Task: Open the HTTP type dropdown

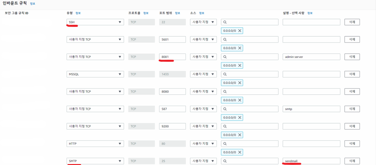Action: (x=95, y=143)
